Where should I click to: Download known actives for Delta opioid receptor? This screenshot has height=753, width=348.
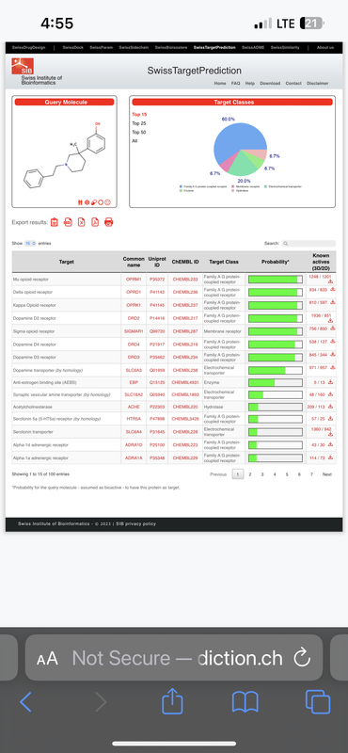click(333, 290)
